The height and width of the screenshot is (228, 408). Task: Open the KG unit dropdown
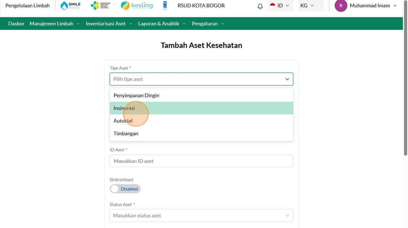click(307, 6)
